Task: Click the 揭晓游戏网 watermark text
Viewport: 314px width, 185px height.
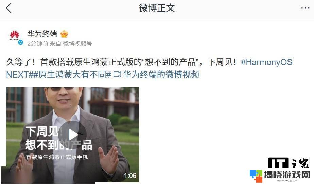Action: click(287, 175)
